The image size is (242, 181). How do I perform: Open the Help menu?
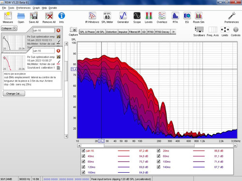(x=44, y=8)
